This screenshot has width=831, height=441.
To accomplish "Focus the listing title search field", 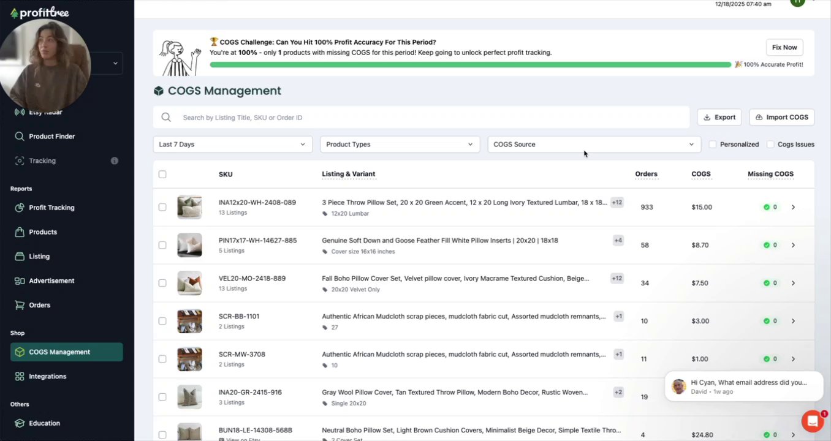I will (x=421, y=118).
